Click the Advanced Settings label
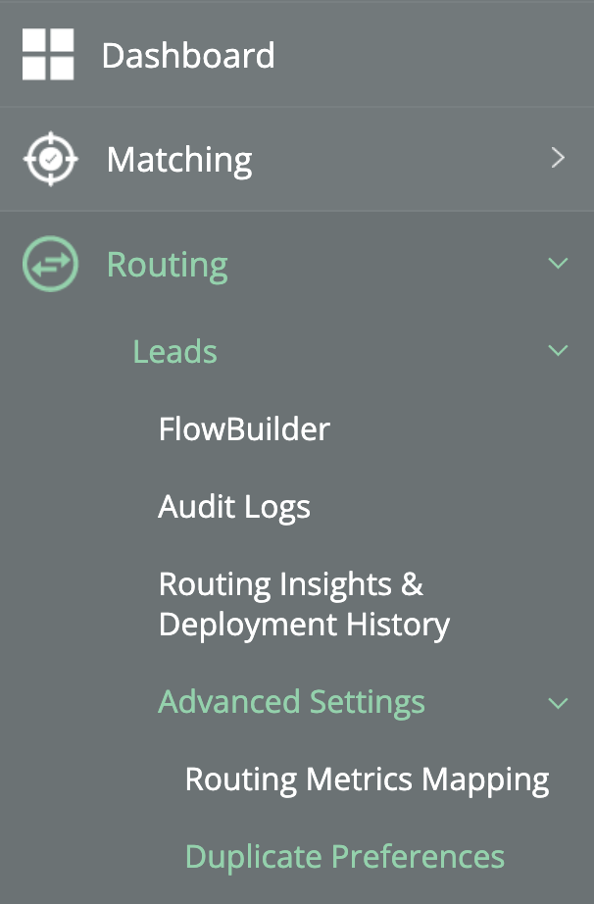Image resolution: width=594 pixels, height=904 pixels. (292, 702)
